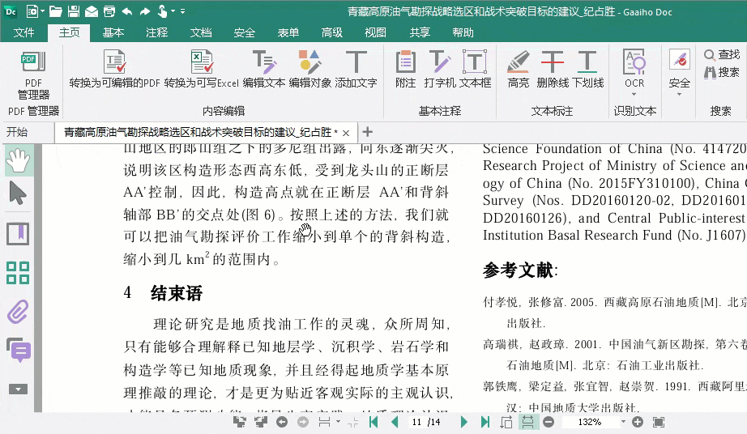Click the Open folder icon in title bar

(x=56, y=11)
